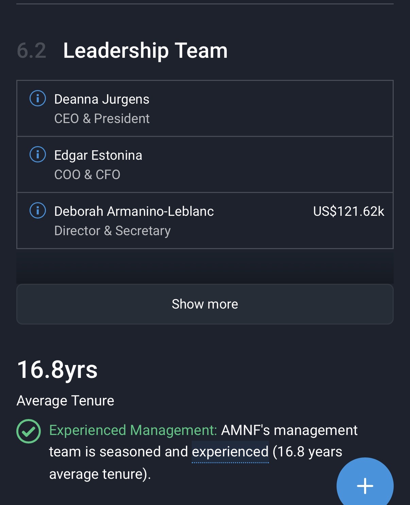Tap the "COO & CFO" role text
The height and width of the screenshot is (505, 410).
tap(87, 175)
